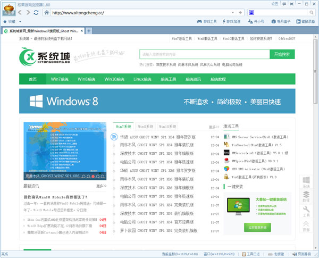The height and width of the screenshot is (258, 319).
Task: Click hot search 雨林木风系统
Action: coord(188,64)
